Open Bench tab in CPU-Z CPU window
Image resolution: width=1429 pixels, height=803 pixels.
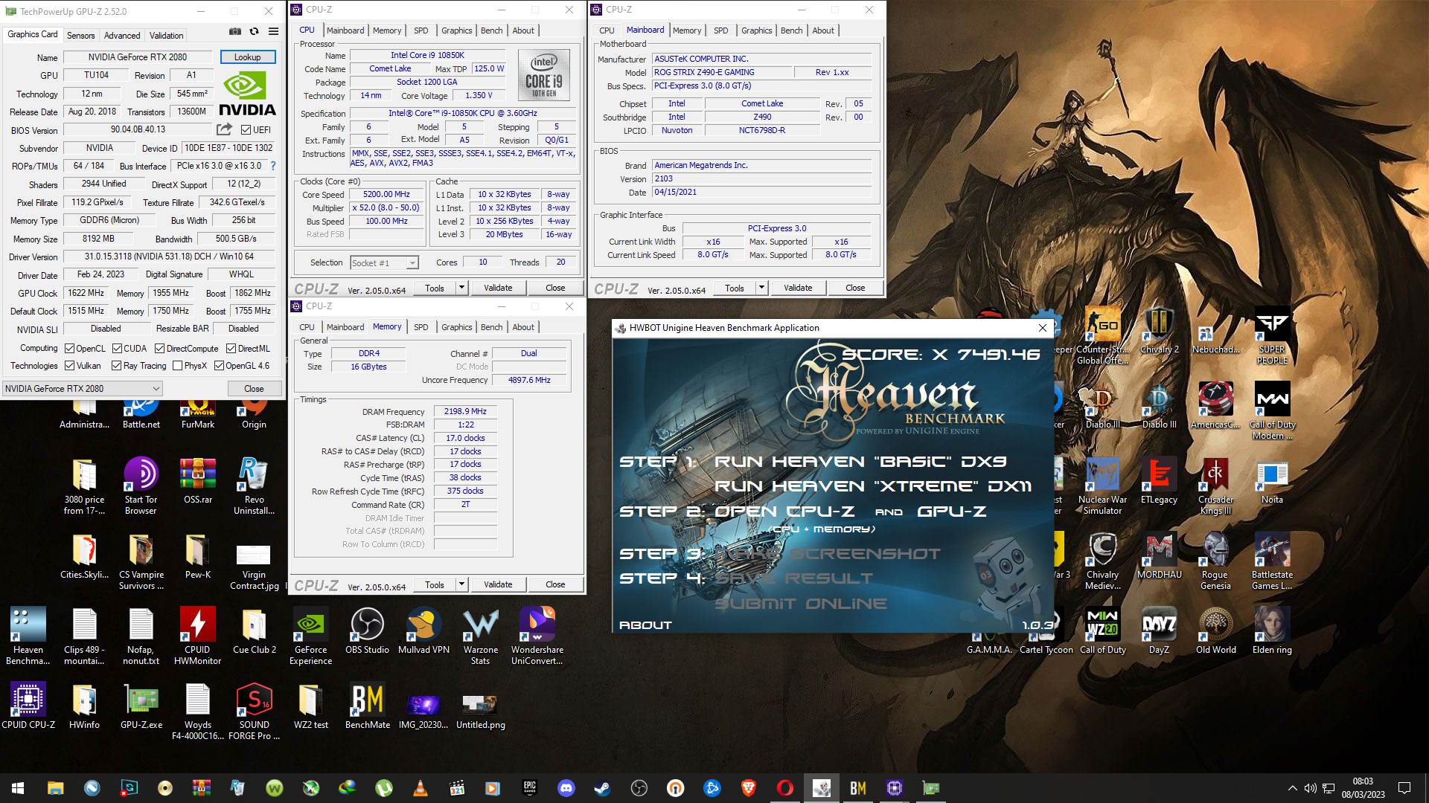[x=491, y=30]
